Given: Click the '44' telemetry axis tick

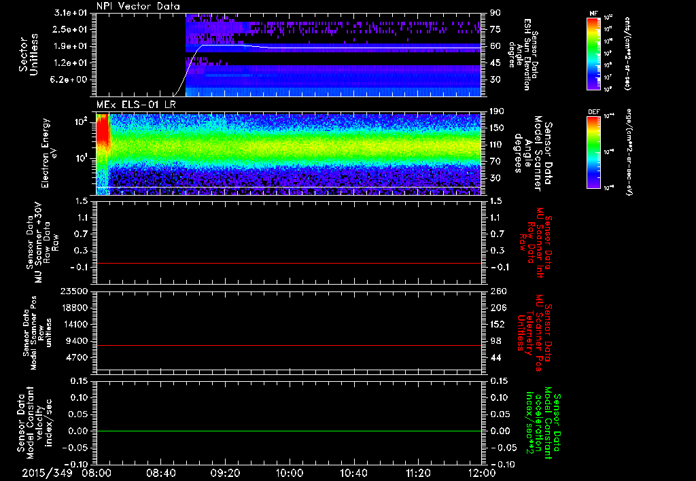Looking at the screenshot, I should (x=495, y=357).
